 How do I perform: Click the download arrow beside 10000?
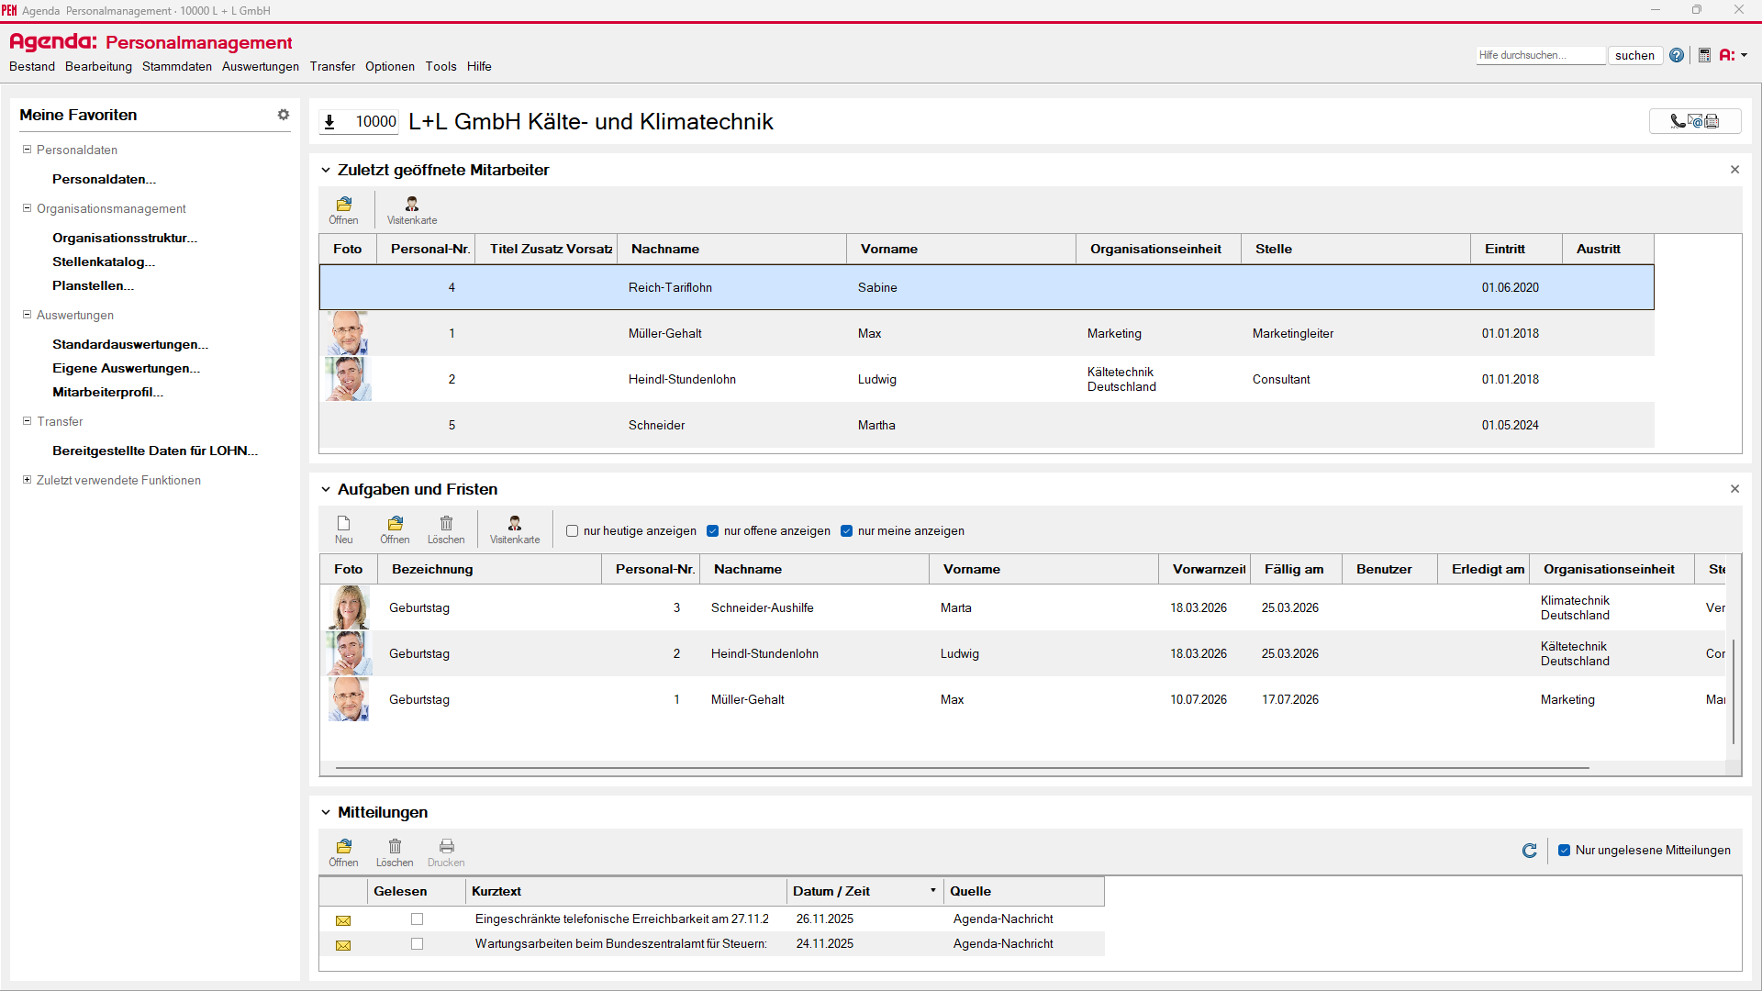coord(329,121)
